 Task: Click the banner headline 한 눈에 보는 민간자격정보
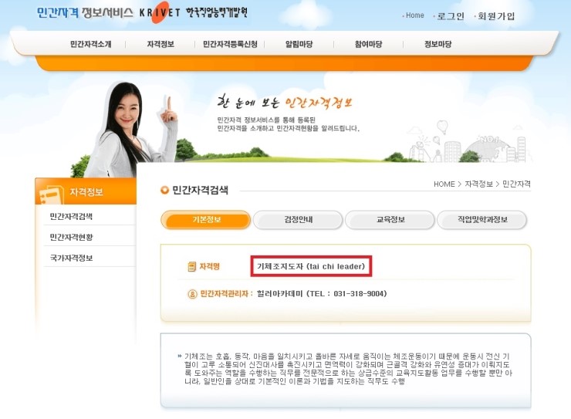[285, 102]
